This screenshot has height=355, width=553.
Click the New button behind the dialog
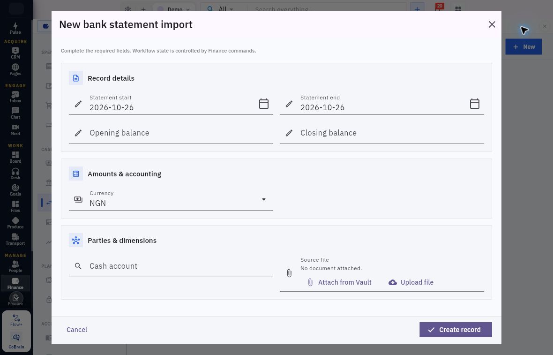pyautogui.click(x=523, y=46)
